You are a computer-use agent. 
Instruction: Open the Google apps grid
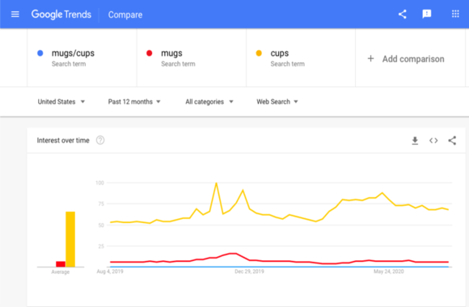coord(455,14)
